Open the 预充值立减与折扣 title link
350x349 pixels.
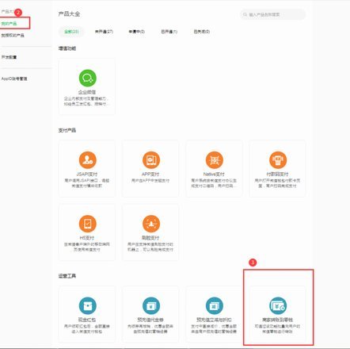214,320
